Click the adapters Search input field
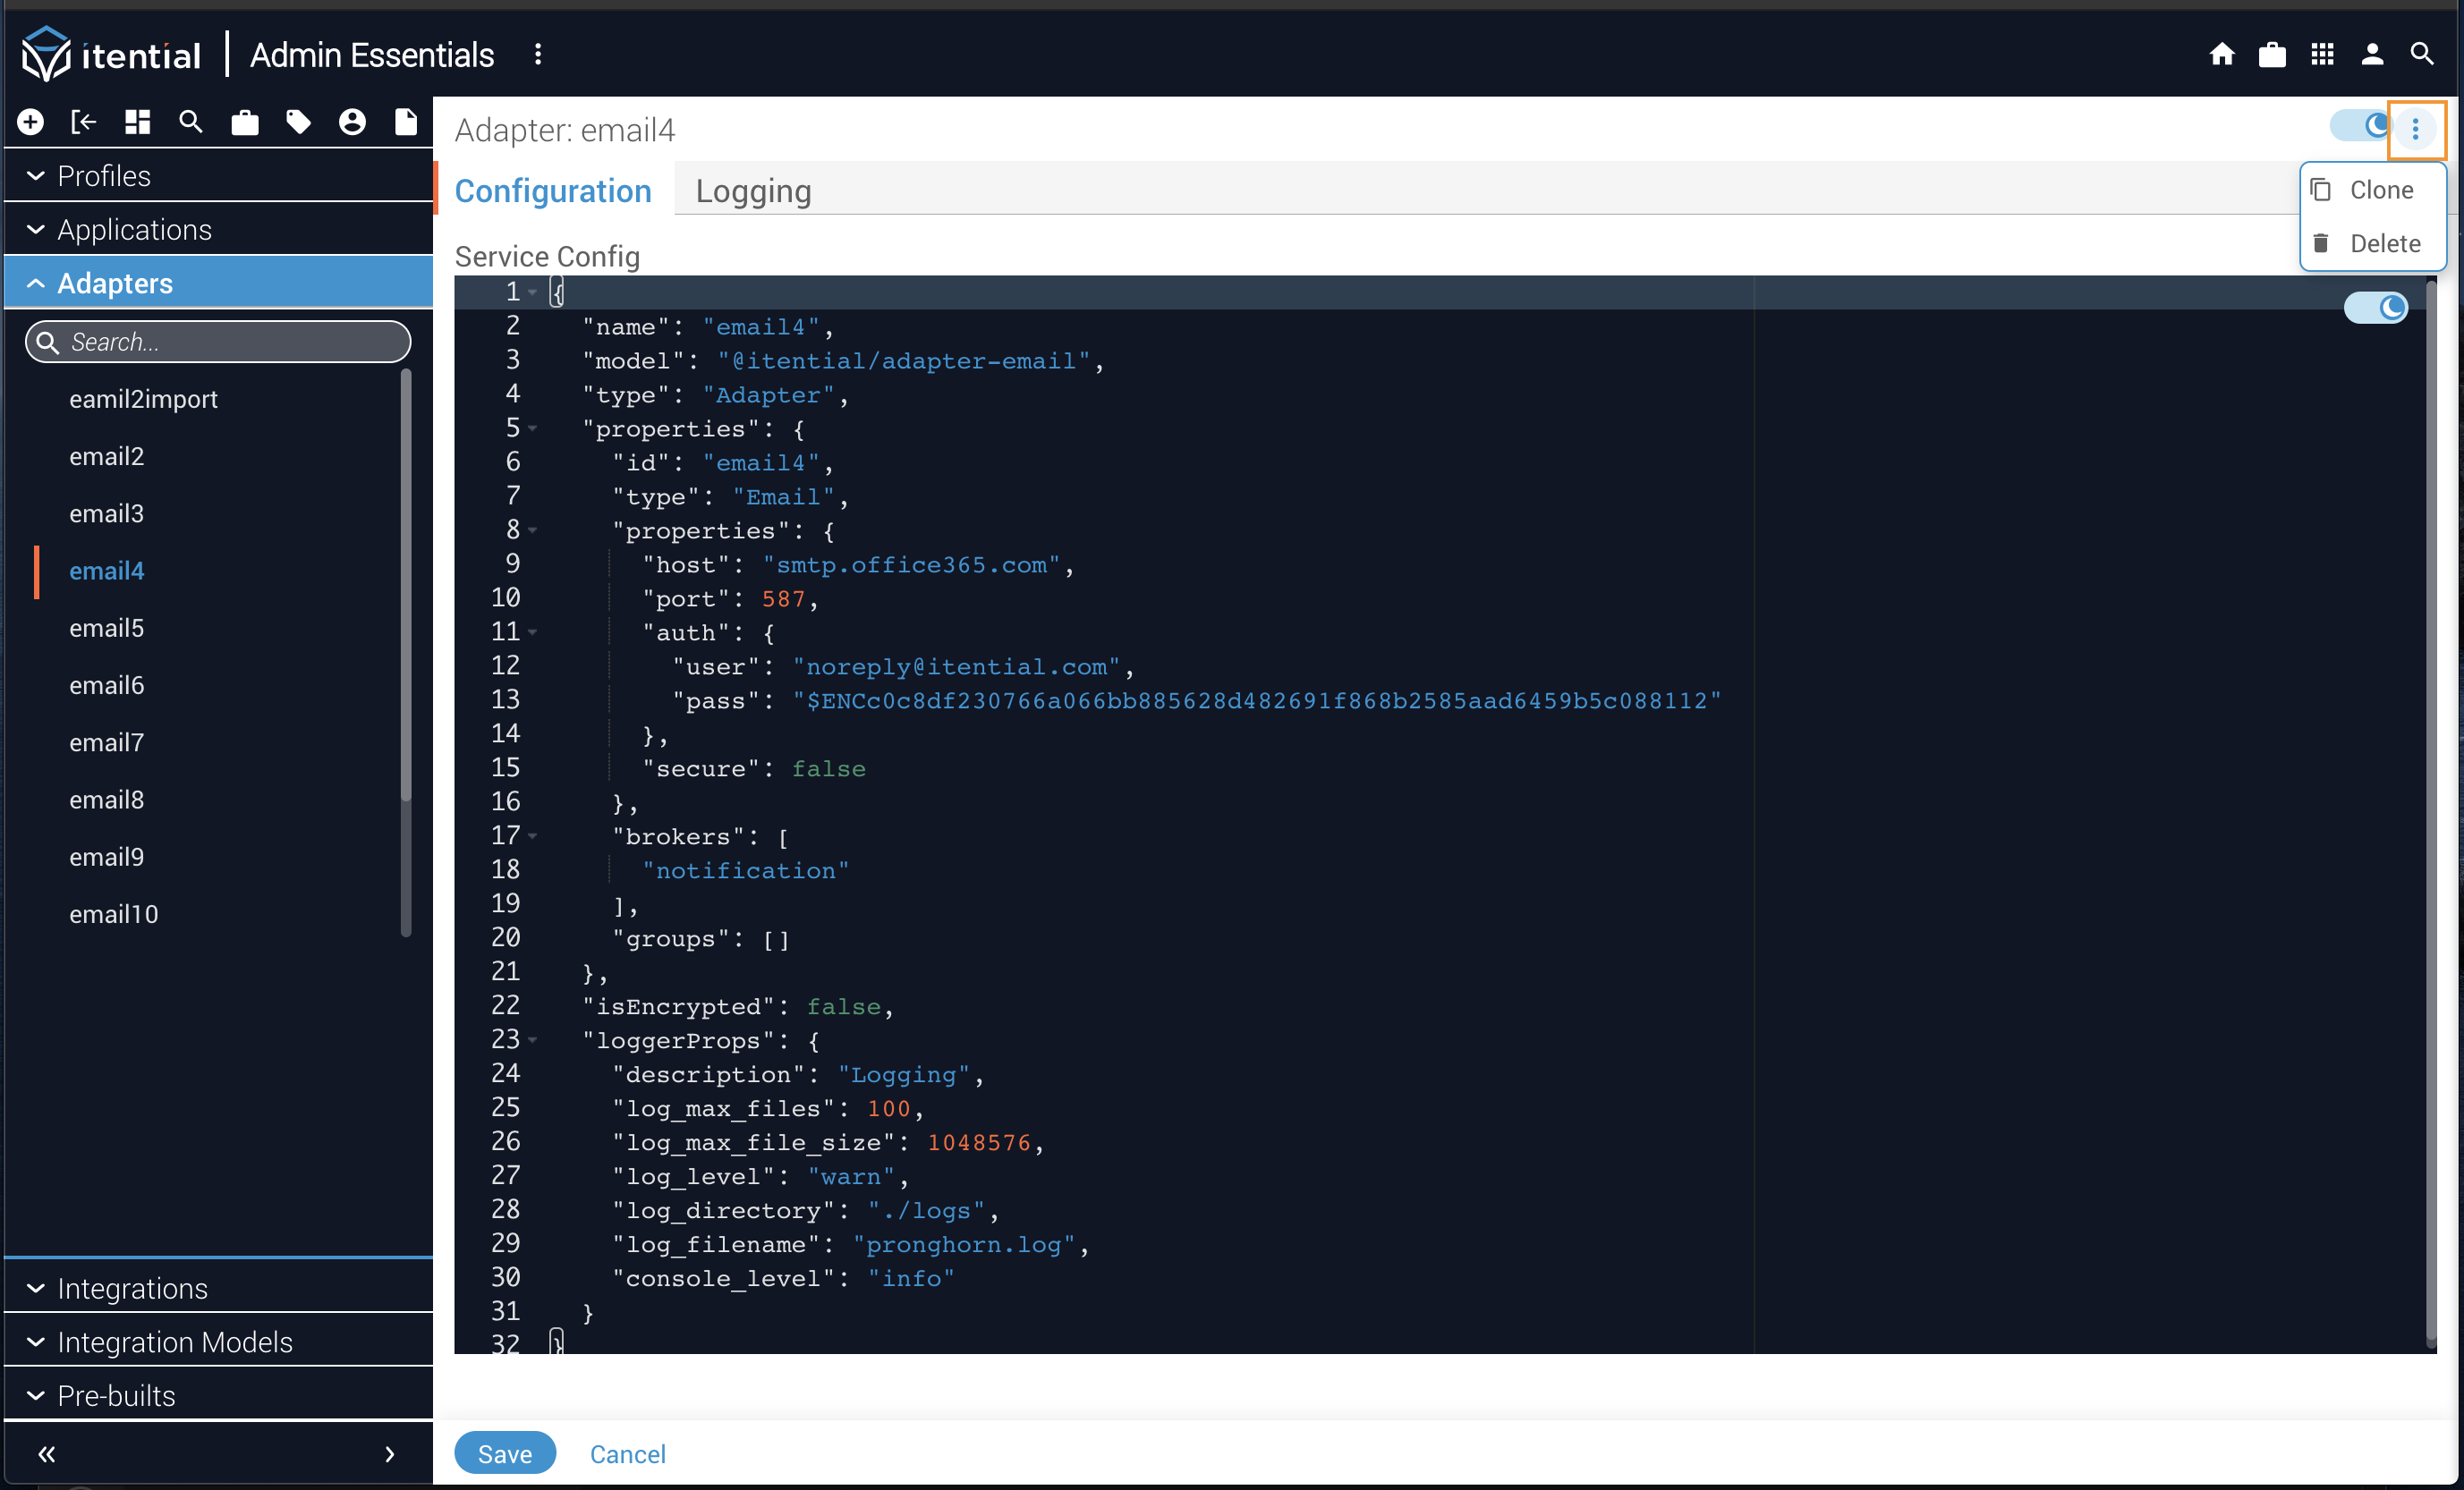This screenshot has height=1490, width=2464. point(220,342)
